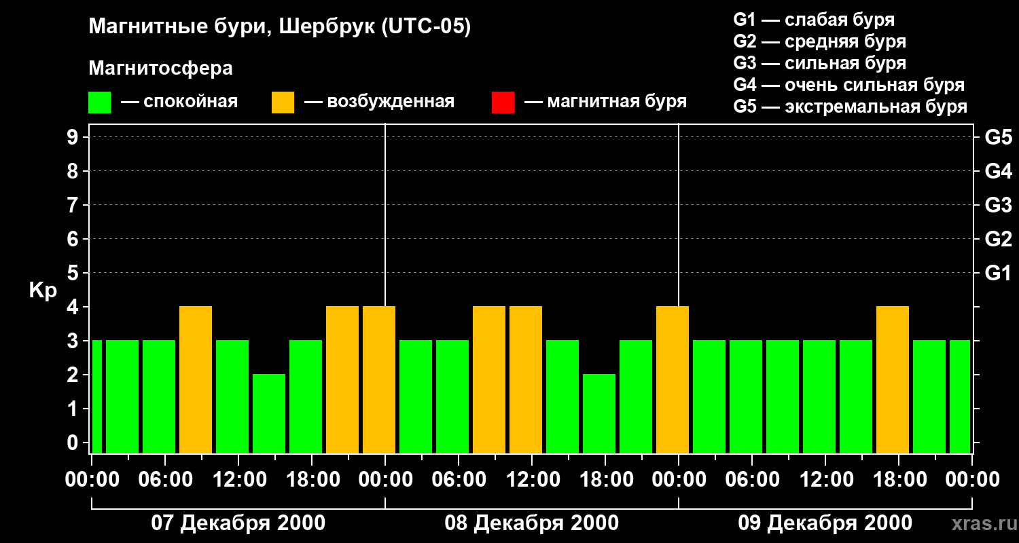Click the orange bar near 18:00 on 09 December
Screen dimensions: 1019x543
(893, 379)
